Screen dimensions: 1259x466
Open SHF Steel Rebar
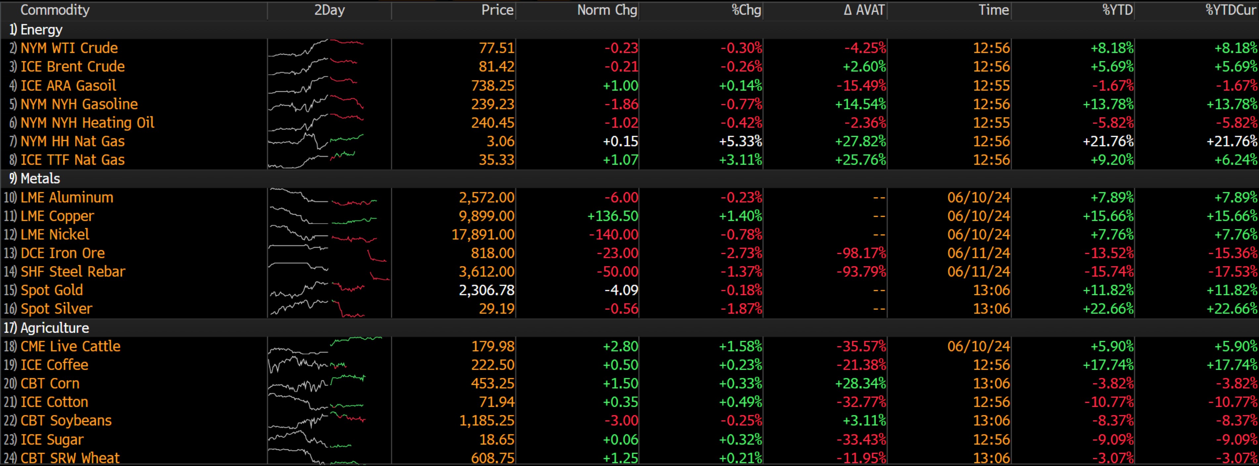point(73,272)
